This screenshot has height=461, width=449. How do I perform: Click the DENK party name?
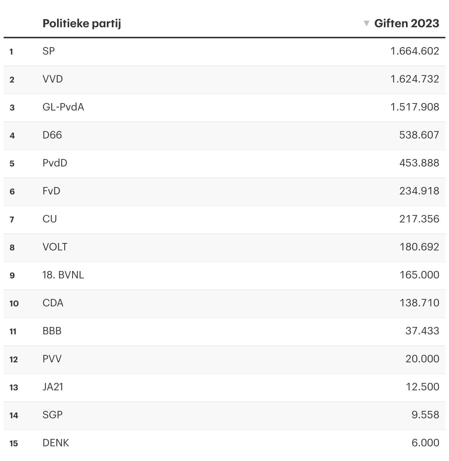point(56,443)
